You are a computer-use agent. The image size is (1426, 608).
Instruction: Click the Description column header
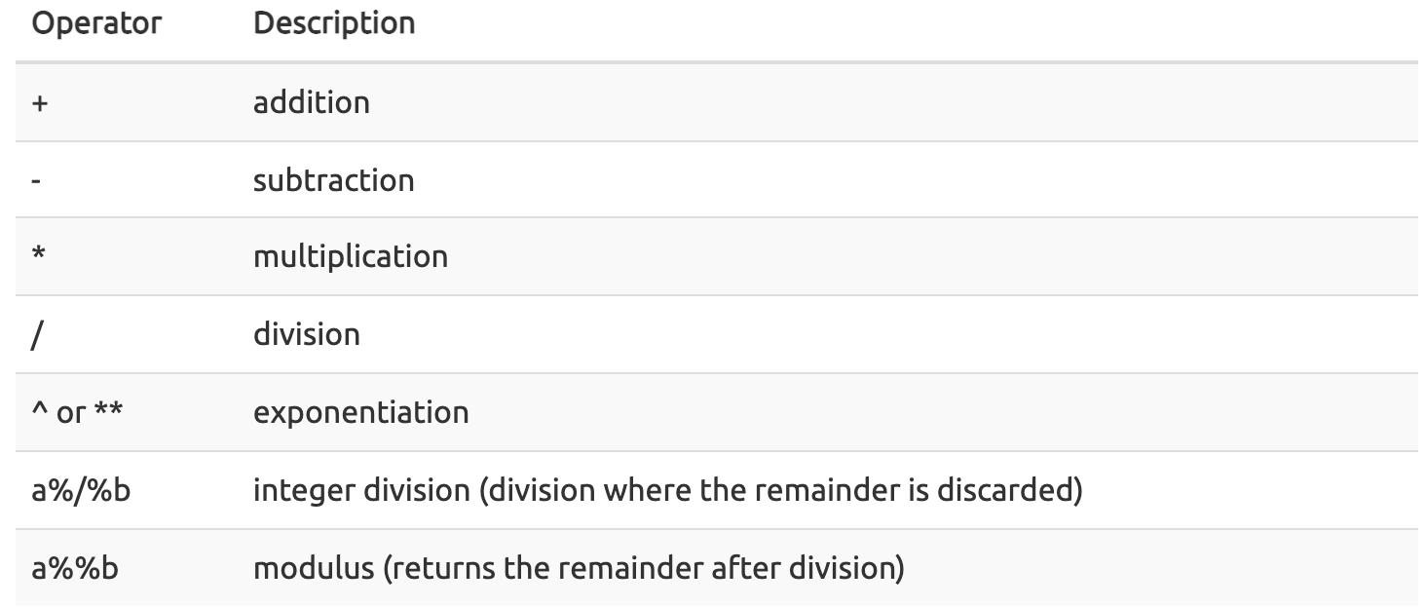334,23
